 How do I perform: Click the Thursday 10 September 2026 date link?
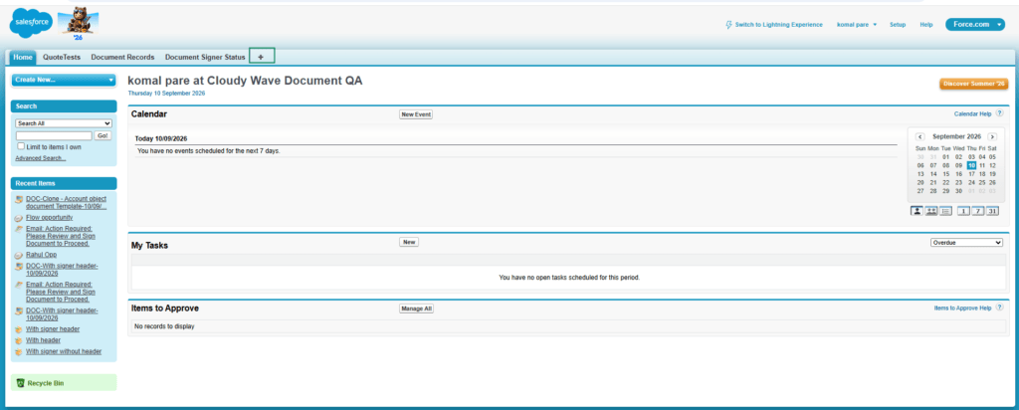166,94
